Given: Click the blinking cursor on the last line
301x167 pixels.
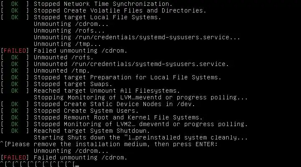Looking at the screenshot, I should tap(76, 164).
